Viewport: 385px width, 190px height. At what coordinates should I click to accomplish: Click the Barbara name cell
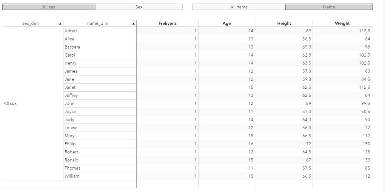pyautogui.click(x=72, y=47)
